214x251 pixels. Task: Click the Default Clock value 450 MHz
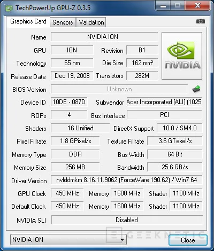tap(67, 206)
